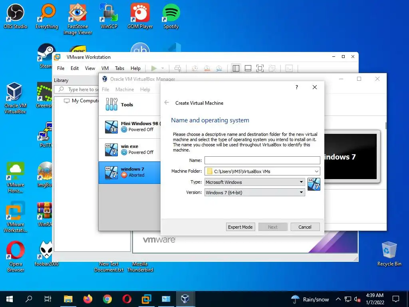Open notification center icon
The height and width of the screenshot is (307, 409).
pos(396,299)
